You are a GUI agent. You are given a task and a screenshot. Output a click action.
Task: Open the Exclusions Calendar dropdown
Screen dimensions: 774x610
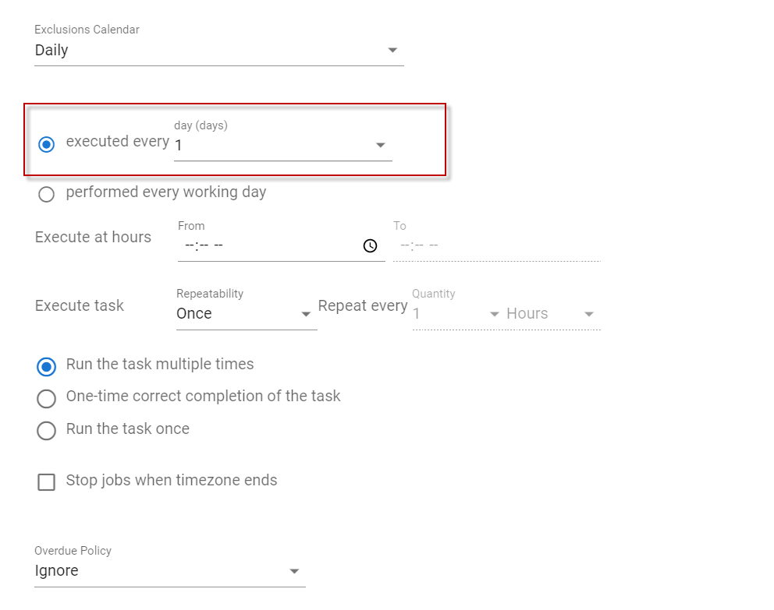[x=219, y=51]
